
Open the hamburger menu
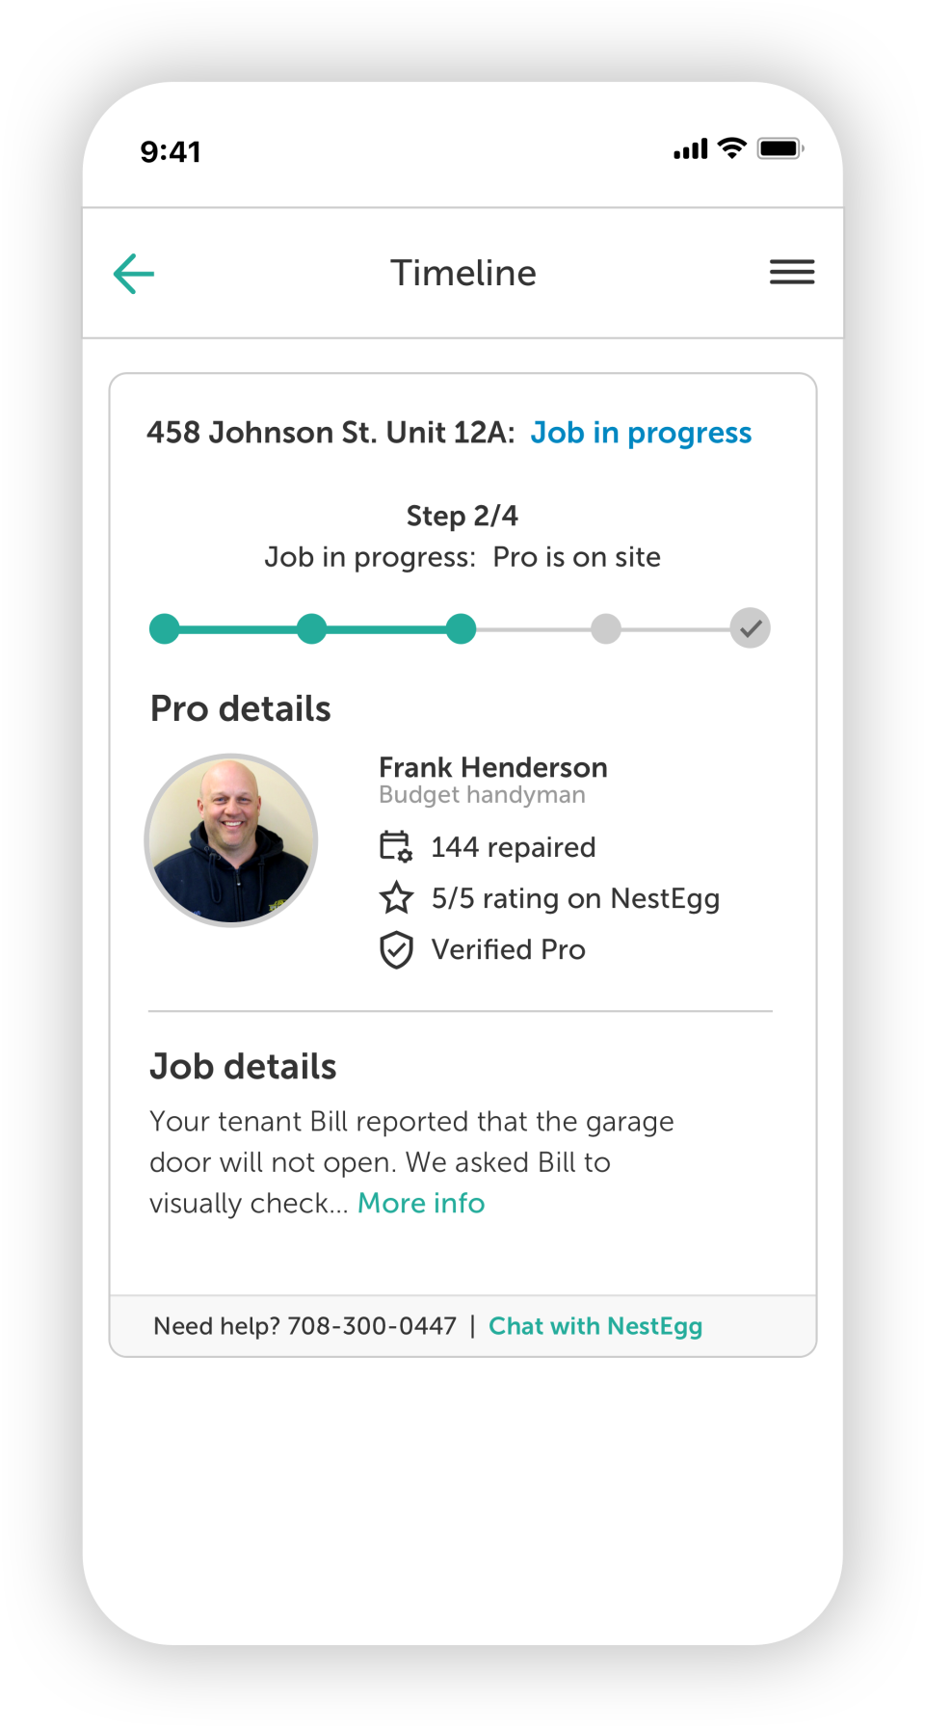[792, 272]
